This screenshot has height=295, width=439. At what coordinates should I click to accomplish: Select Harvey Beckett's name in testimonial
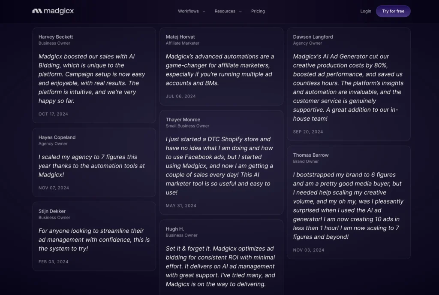56,37
